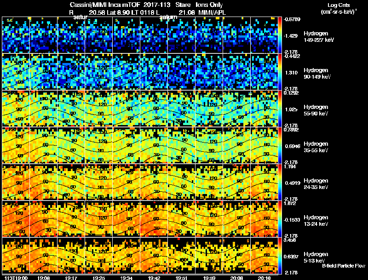Click the 'Ions Only' header text
The height and width of the screenshot is (280, 368).
[x=209, y=5]
